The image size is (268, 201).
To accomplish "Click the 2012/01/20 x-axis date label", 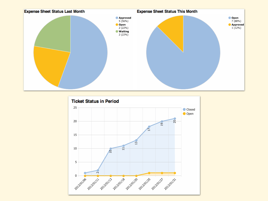I will point(132,184).
